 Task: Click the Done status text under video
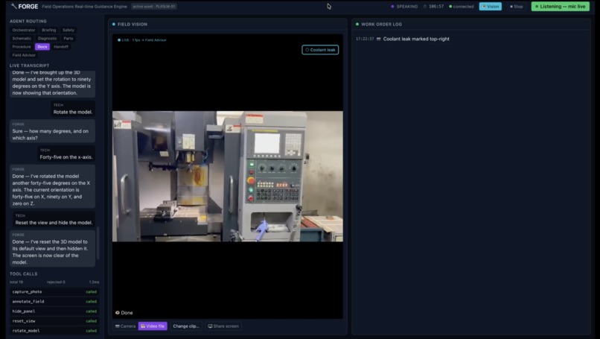[x=127, y=313]
